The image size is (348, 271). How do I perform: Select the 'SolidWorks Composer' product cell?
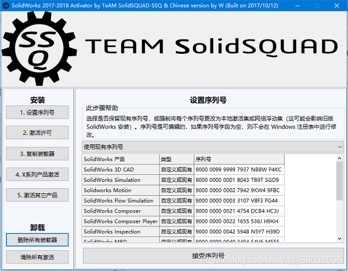[x=121, y=211]
